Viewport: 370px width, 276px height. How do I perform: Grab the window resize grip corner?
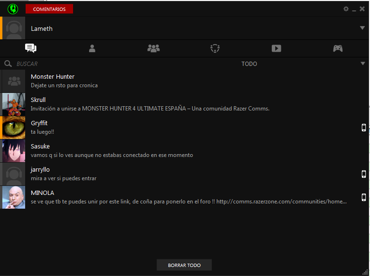tap(366, 272)
